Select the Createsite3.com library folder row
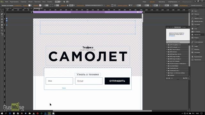The height and width of the screenshot is (115, 205). click(177, 68)
